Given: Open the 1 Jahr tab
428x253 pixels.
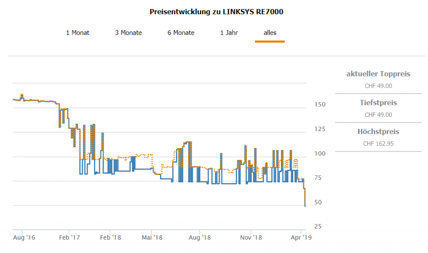Looking at the screenshot, I should 229,33.
